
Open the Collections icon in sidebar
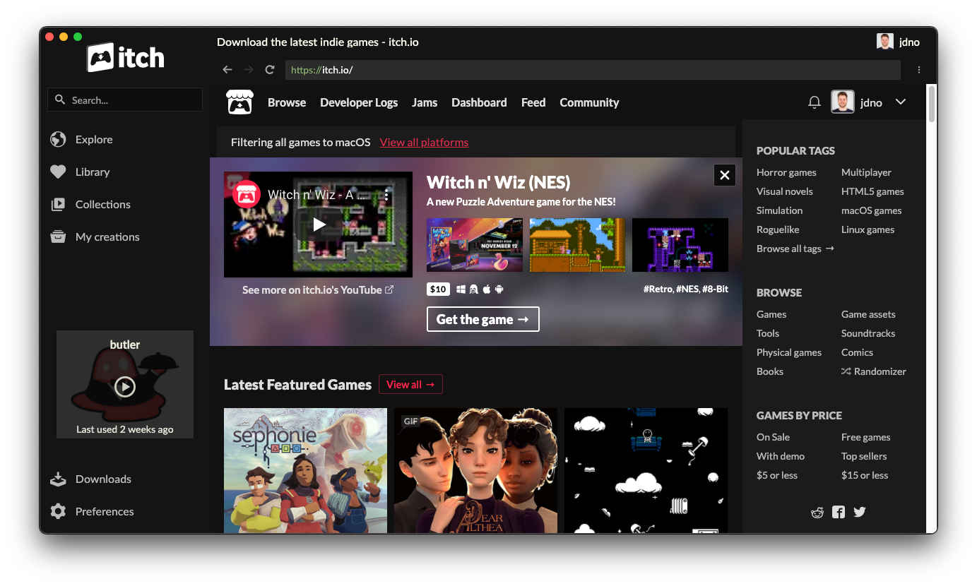pyautogui.click(x=58, y=204)
